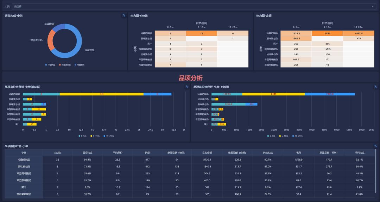380x202 pixels.
Task: Toggle 10~20元 legend in sku数 bar chart
Action: pyautogui.click(x=108, y=136)
